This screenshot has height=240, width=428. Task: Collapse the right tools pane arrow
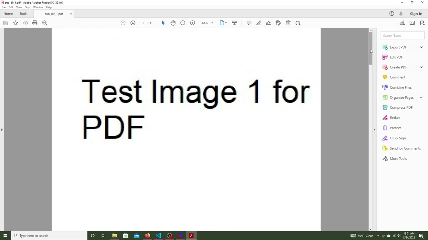coord(374,130)
